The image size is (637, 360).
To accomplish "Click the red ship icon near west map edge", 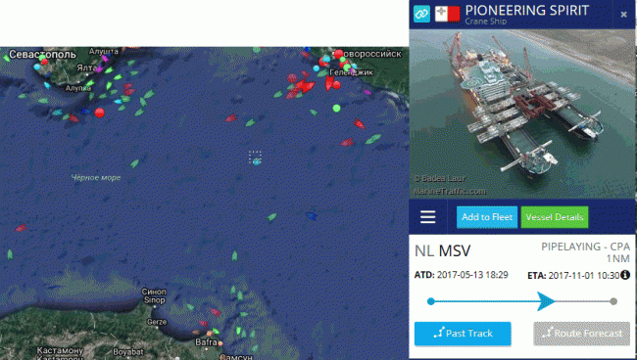I will coord(21,228).
